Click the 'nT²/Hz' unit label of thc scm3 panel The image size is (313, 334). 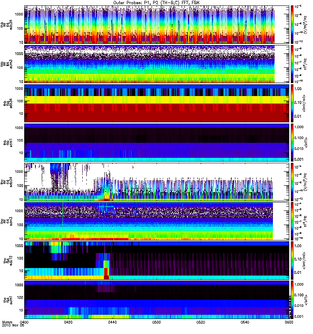(x=305, y=221)
